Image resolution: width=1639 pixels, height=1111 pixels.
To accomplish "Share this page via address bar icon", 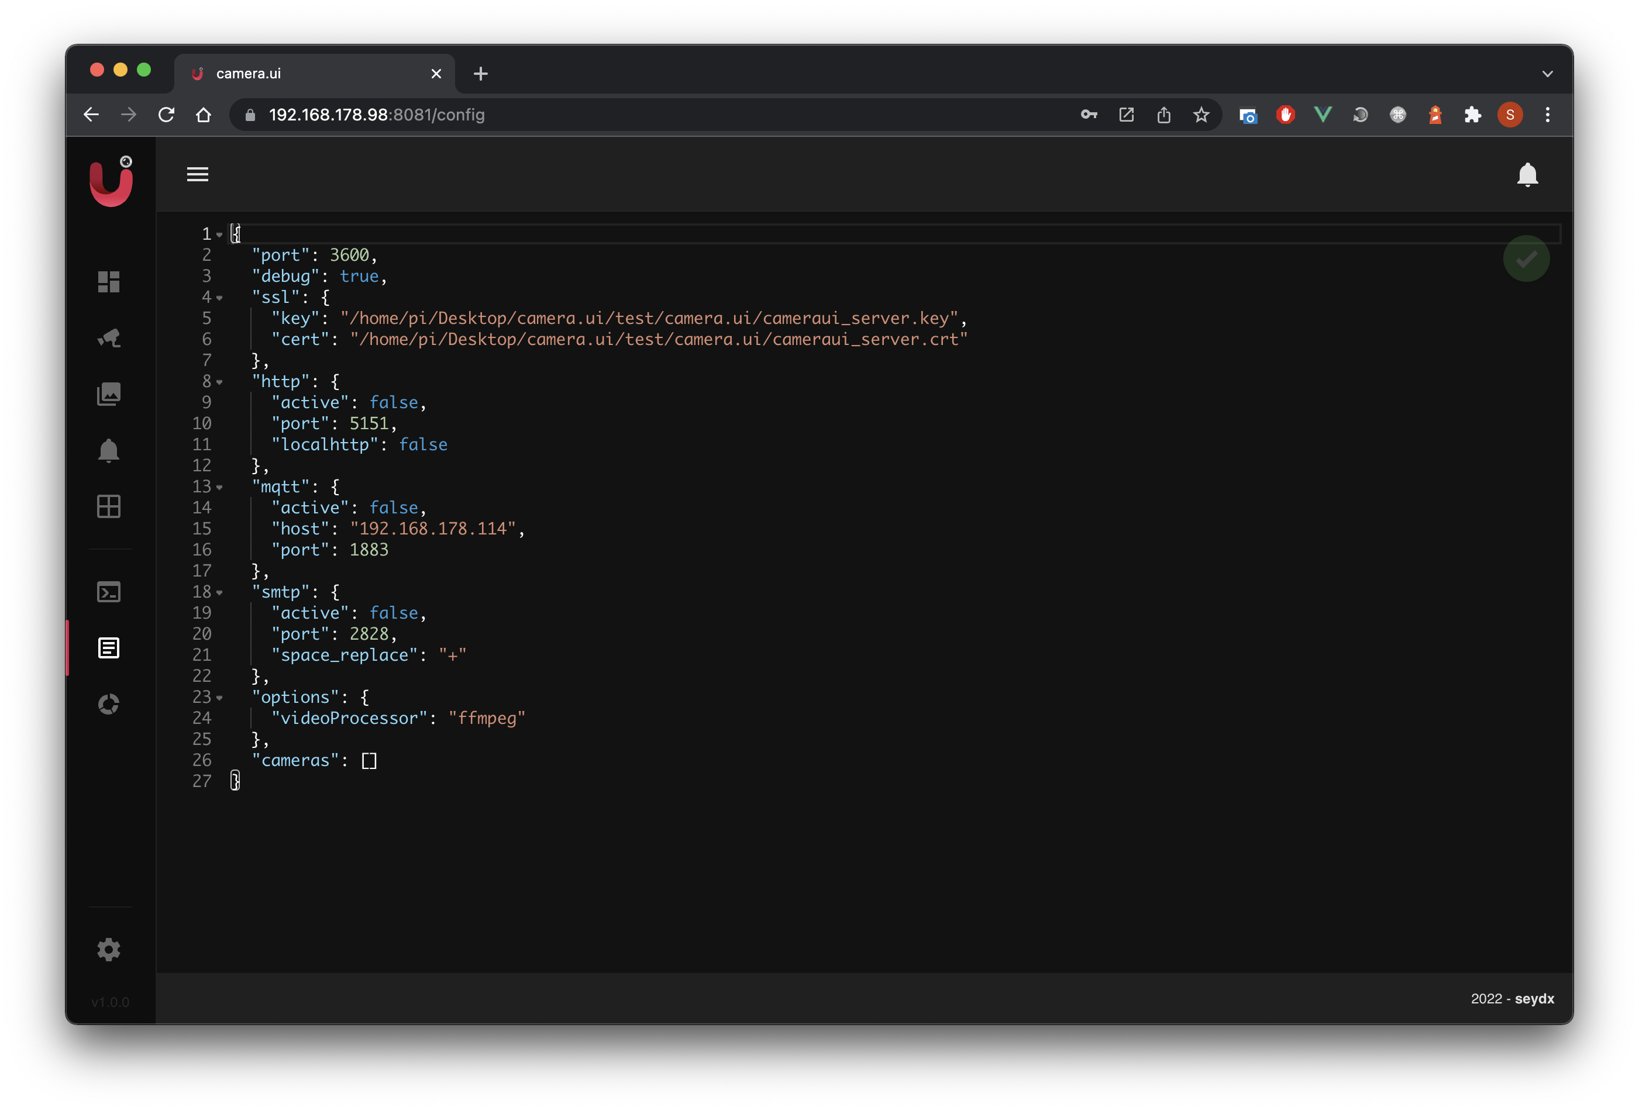I will [x=1163, y=115].
